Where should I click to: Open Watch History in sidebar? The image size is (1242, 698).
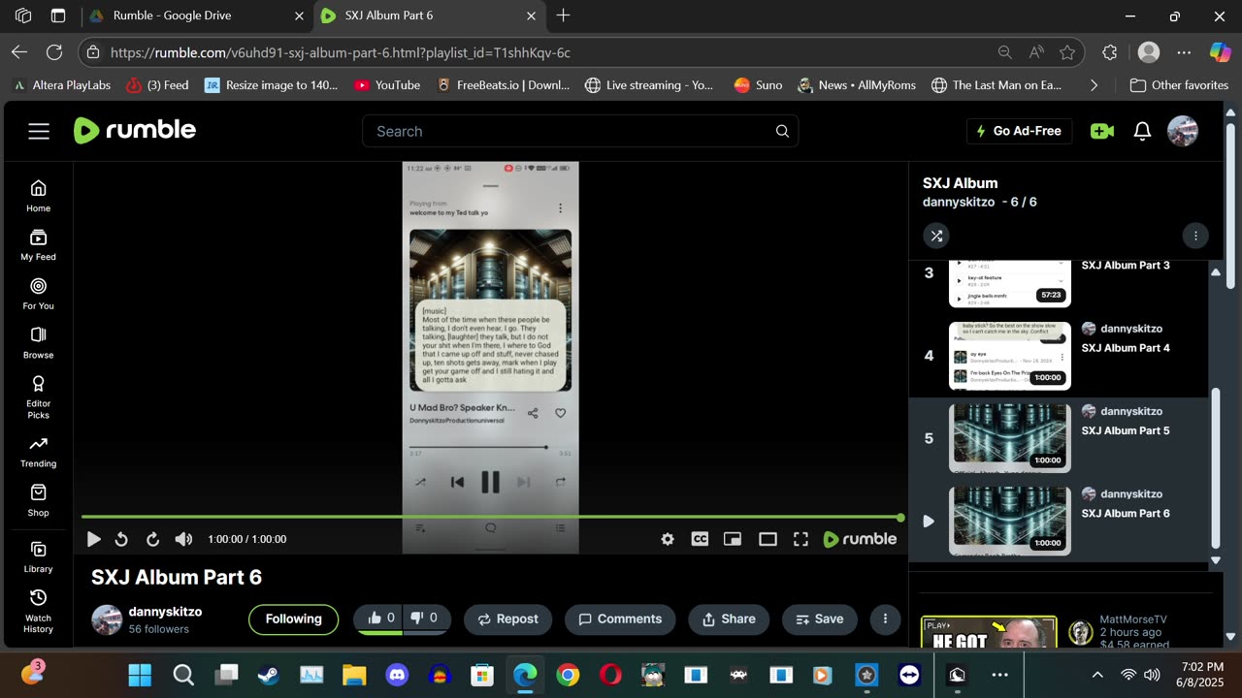point(39,611)
